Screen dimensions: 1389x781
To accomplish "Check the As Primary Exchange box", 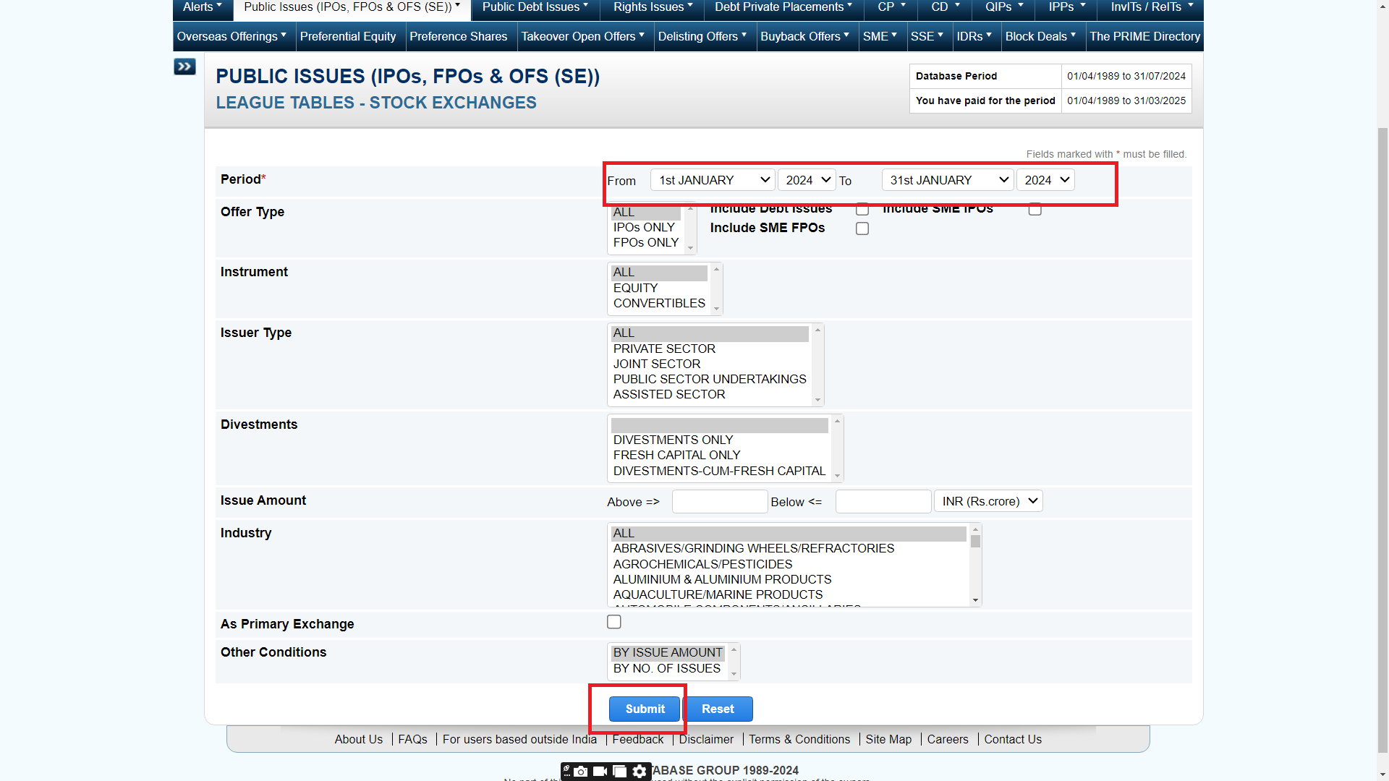I will pyautogui.click(x=614, y=622).
